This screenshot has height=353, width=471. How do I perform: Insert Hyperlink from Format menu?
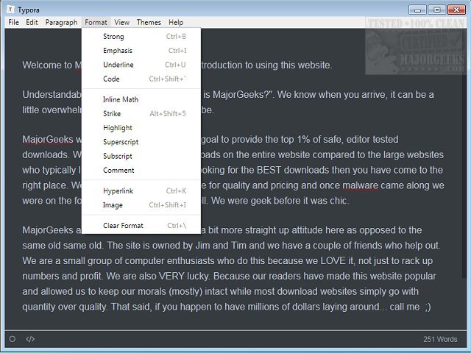[x=141, y=191]
